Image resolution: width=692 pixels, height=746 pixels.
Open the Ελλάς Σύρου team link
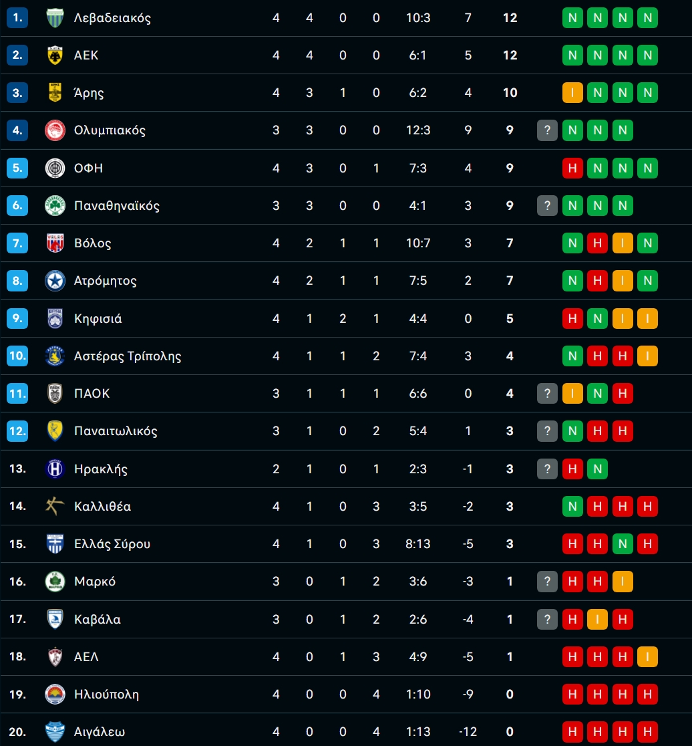click(x=112, y=544)
